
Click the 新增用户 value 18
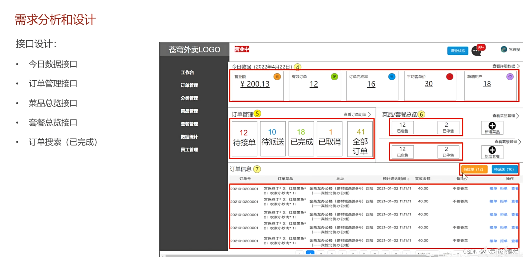487,84
